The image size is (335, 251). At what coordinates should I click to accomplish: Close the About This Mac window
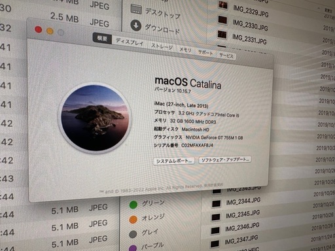coord(39,29)
